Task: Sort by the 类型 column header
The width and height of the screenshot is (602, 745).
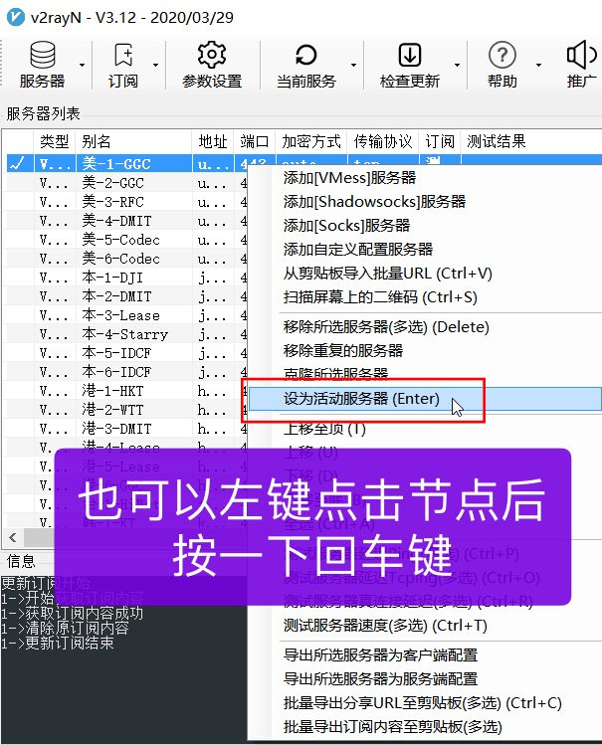Action: 54,141
